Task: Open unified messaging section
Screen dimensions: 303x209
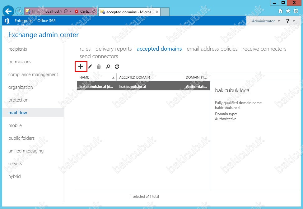Action: 26,151
